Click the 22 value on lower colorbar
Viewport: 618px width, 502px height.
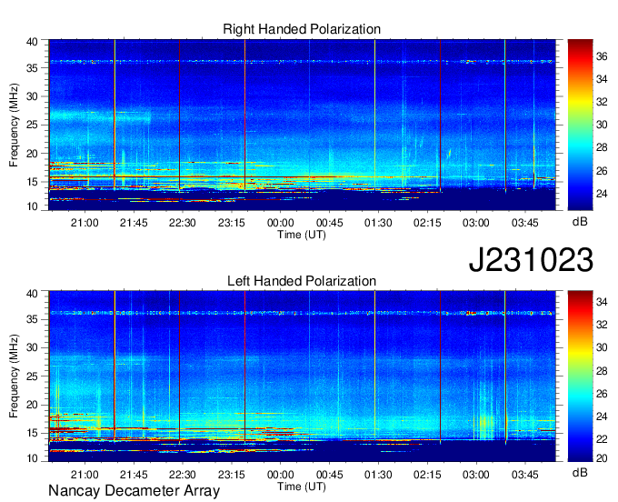602,439
